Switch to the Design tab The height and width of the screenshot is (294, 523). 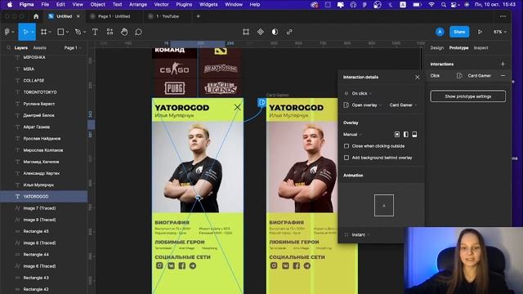(437, 48)
